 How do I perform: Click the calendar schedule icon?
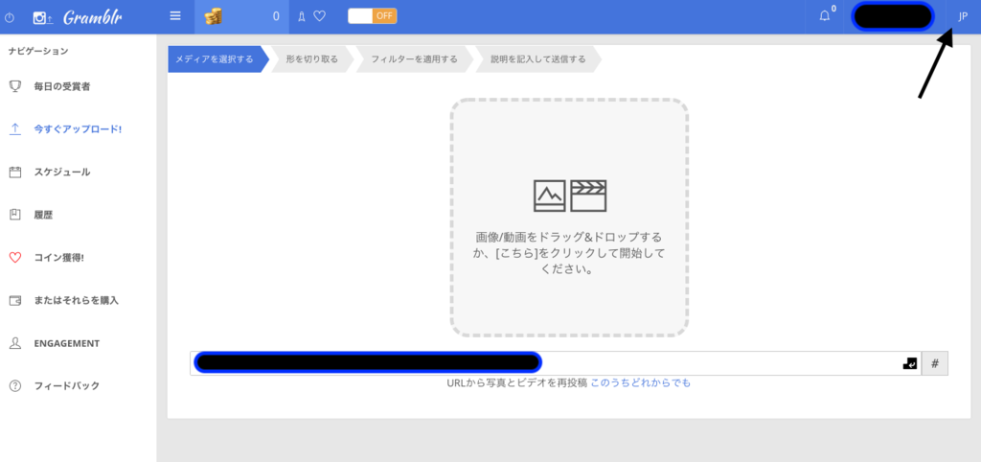[x=15, y=173]
